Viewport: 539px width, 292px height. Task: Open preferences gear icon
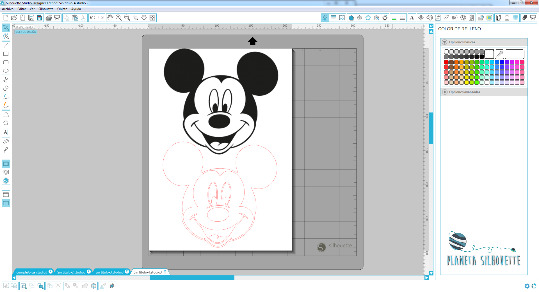[527, 286]
